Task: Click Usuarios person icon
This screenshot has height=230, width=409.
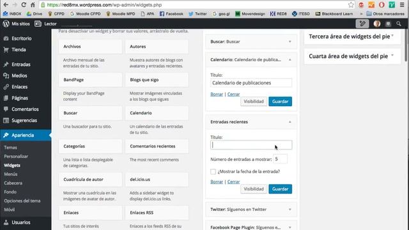Action: [x=6, y=222]
